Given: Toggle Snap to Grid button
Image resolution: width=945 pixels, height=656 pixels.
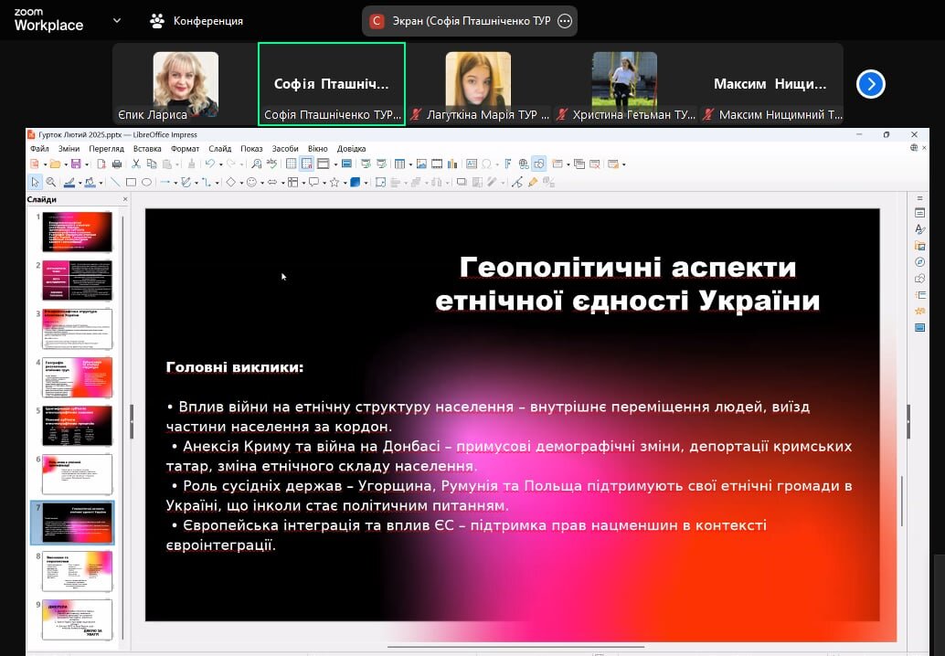Looking at the screenshot, I should 307,164.
